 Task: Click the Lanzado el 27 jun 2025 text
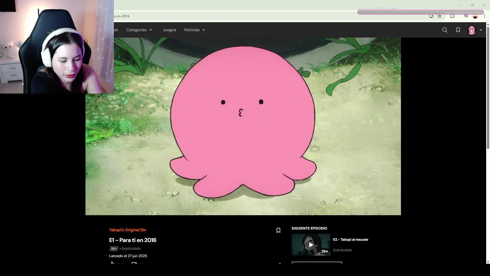coord(128,256)
